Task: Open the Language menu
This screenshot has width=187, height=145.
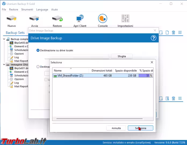Action: (x=42, y=9)
